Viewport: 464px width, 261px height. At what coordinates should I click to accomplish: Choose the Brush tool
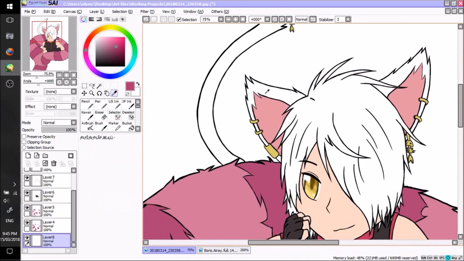coord(101,126)
